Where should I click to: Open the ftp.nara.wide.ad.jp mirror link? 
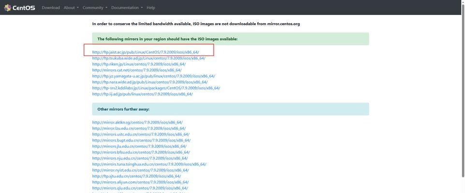150,82
